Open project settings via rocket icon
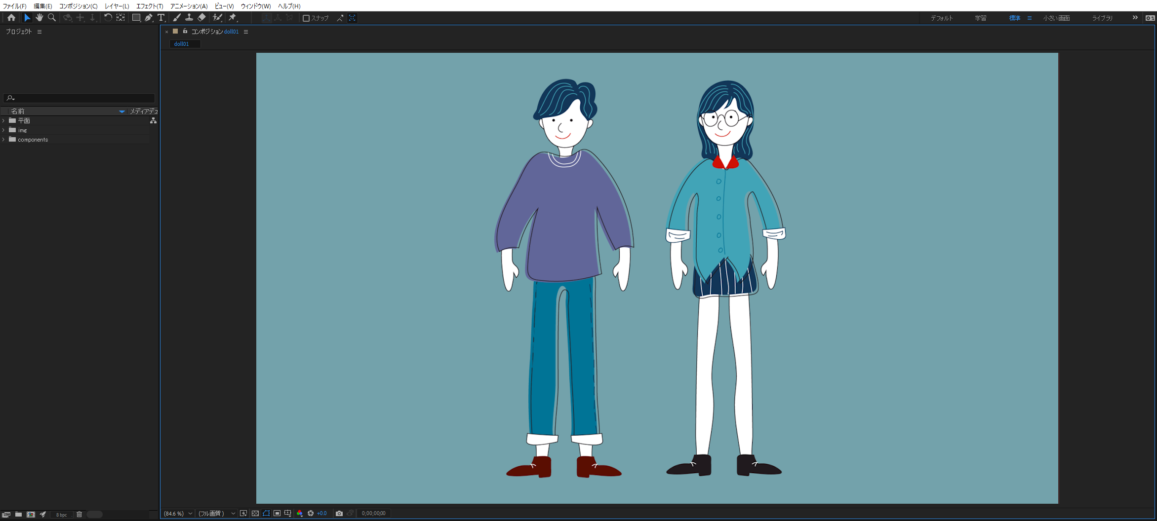This screenshot has height=521, width=1157. coord(43,514)
